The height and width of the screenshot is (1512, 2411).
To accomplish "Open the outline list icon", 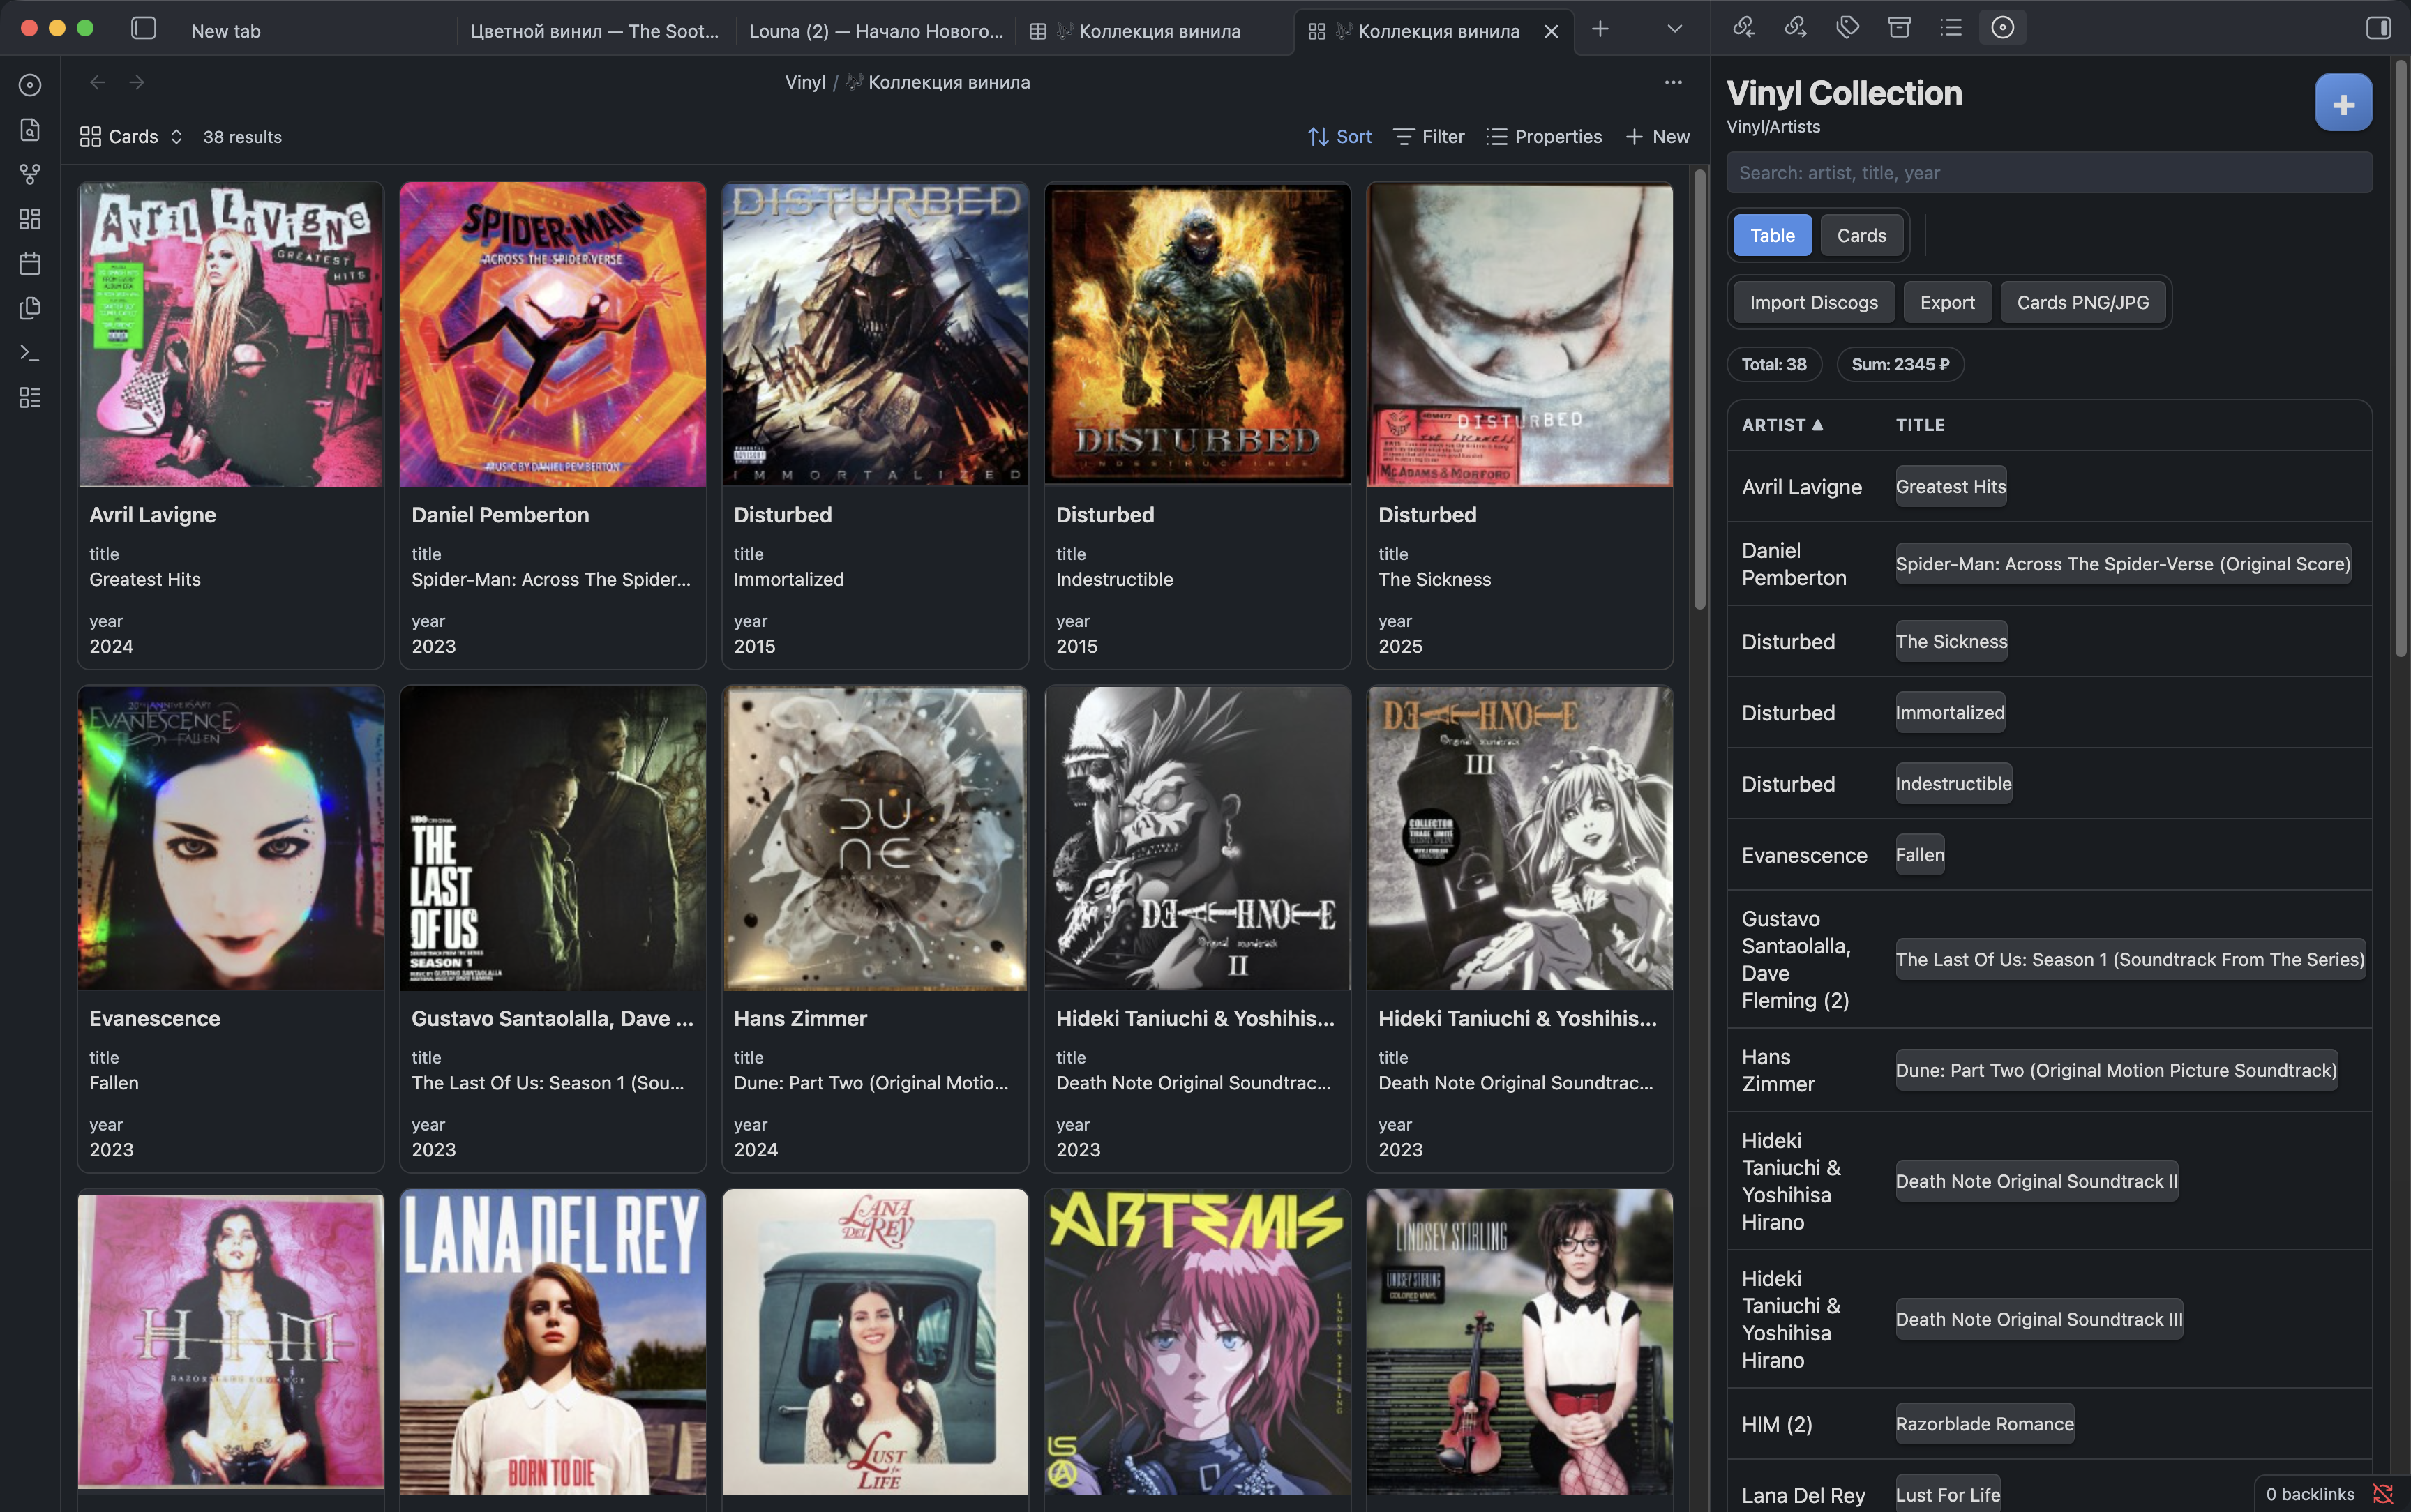I will click(x=1951, y=28).
